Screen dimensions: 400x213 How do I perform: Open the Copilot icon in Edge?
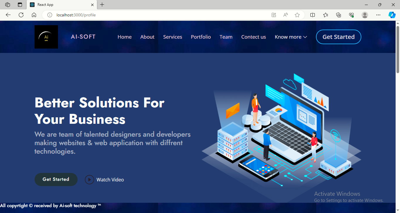392,15
